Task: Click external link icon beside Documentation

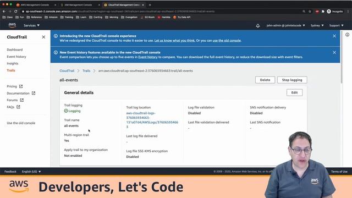Action: tap(34, 93)
